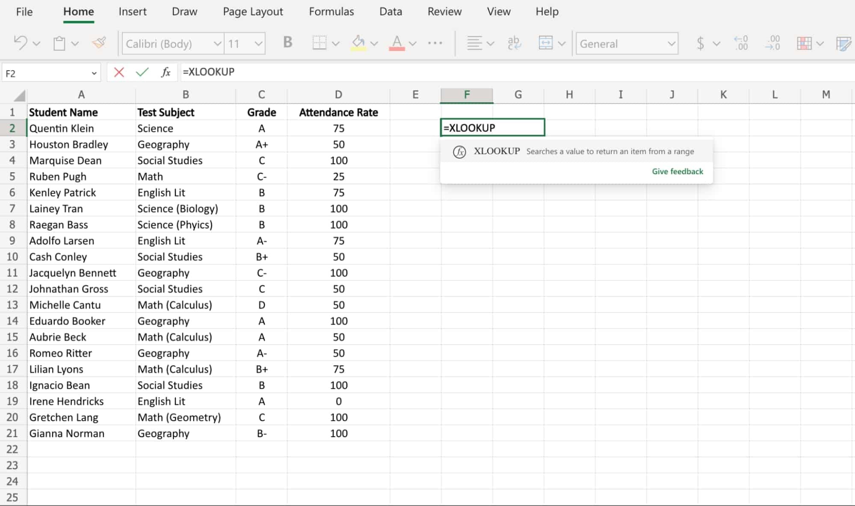Choose XLOOKUP from the autocomplete suggestion
Screen dimensions: 855x506
[x=496, y=151]
